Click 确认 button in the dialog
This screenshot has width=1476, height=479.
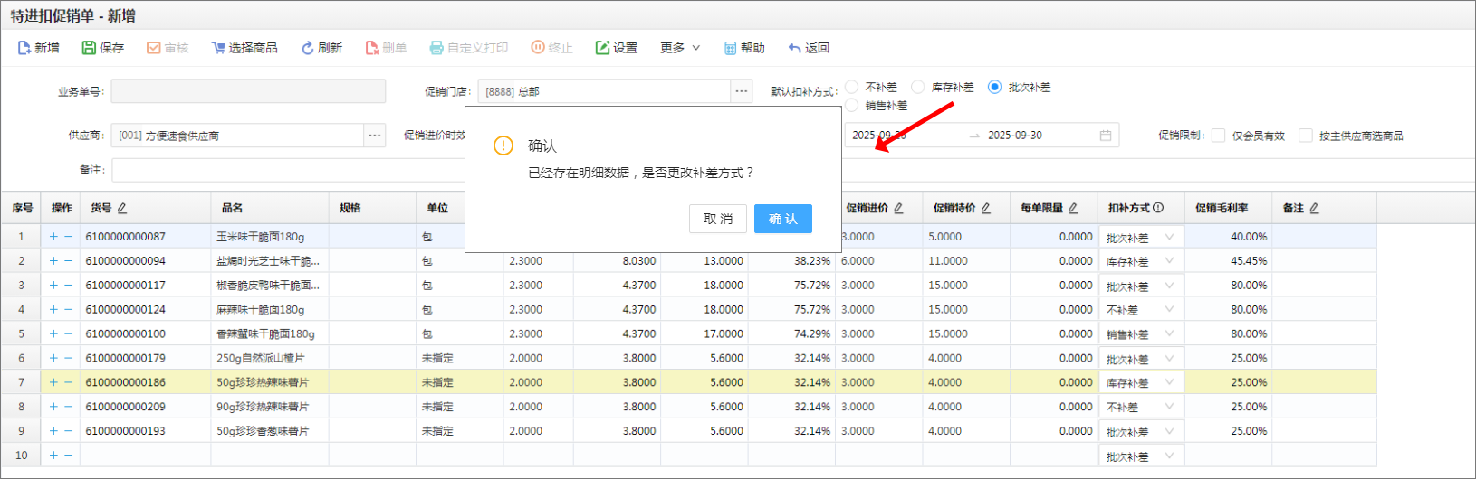[x=782, y=219]
